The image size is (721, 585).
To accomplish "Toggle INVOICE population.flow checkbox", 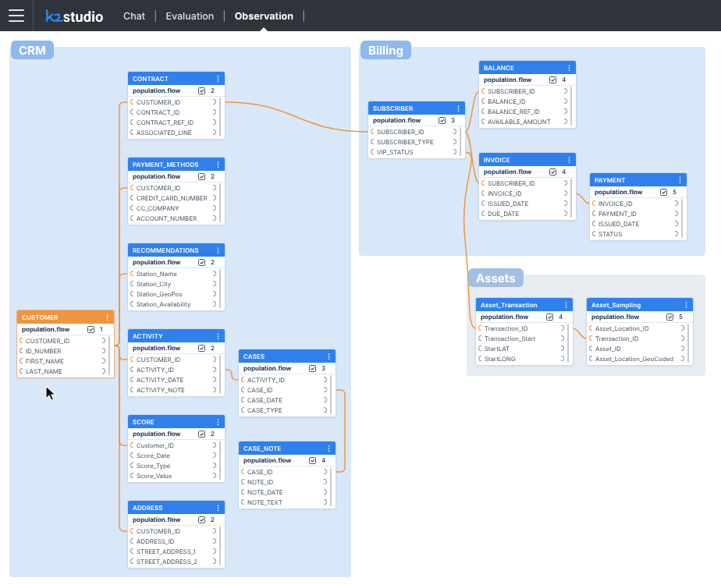I will coord(552,172).
